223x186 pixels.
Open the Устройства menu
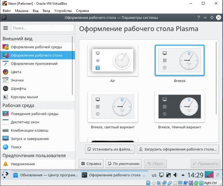(x=63, y=11)
